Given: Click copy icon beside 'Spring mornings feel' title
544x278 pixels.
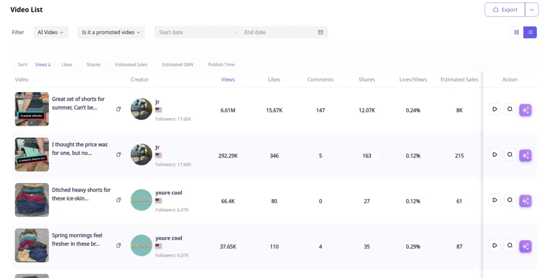Looking at the screenshot, I should 119,245.
